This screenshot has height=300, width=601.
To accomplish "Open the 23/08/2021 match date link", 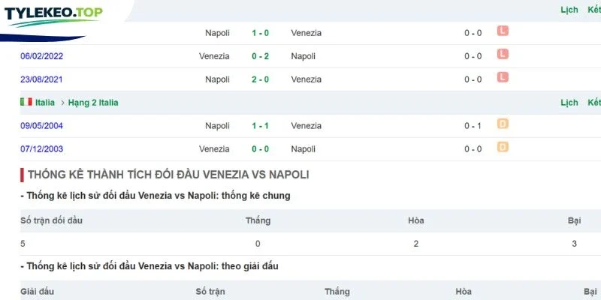I will [x=42, y=79].
